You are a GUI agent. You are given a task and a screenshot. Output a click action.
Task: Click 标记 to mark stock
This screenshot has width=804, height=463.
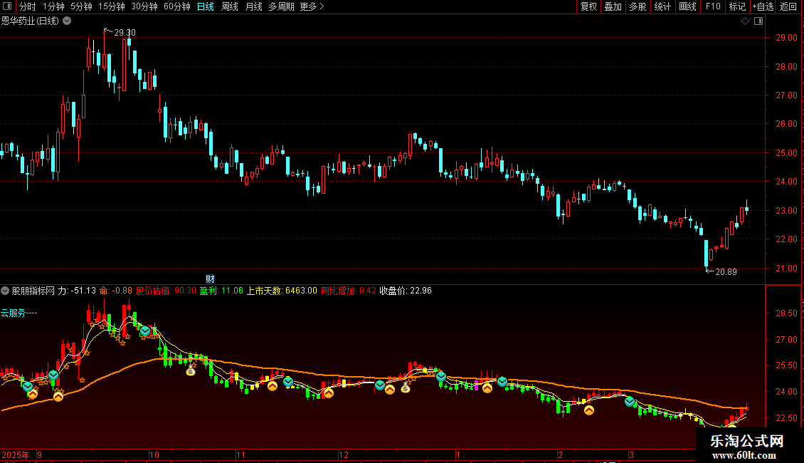(737, 6)
